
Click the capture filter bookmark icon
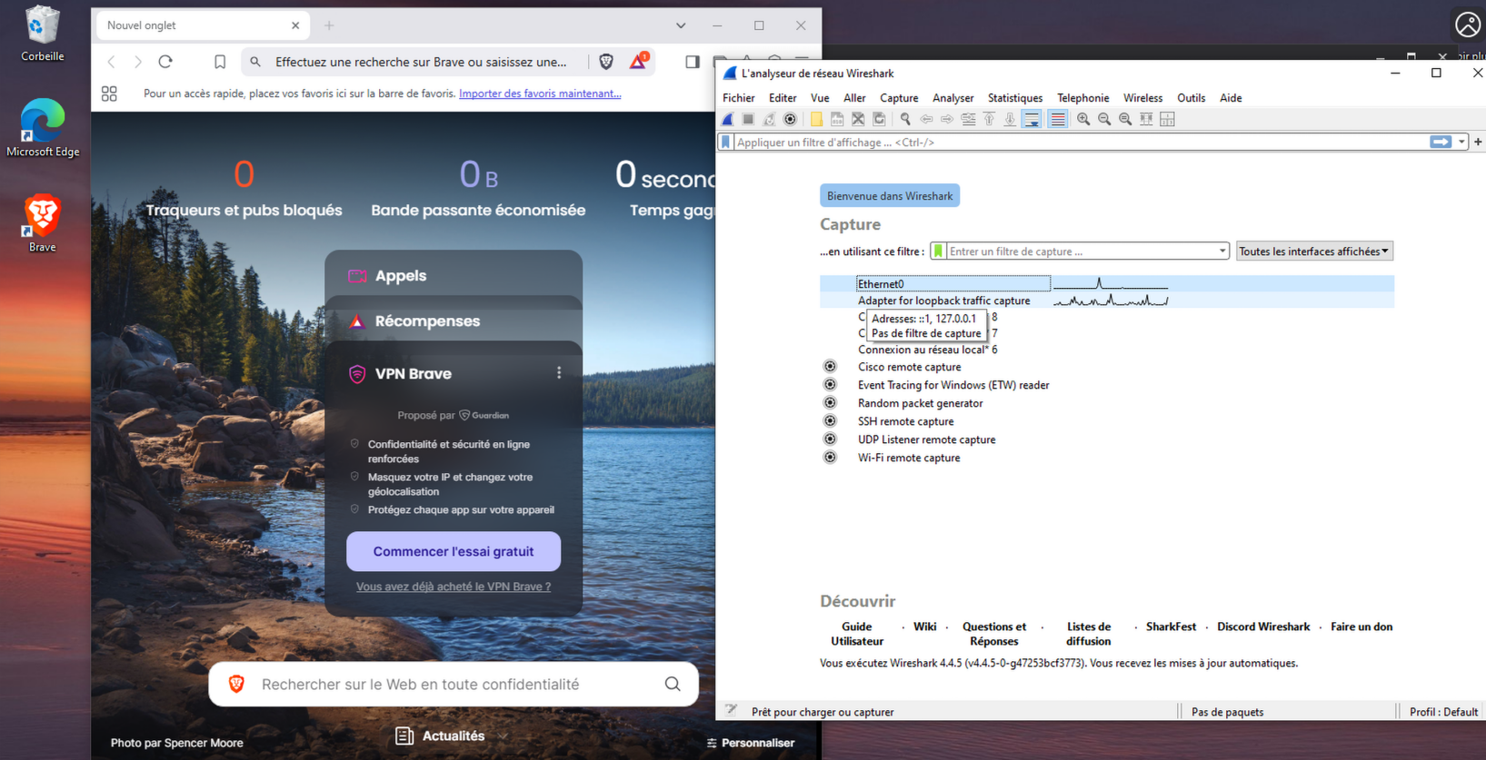[x=939, y=252]
